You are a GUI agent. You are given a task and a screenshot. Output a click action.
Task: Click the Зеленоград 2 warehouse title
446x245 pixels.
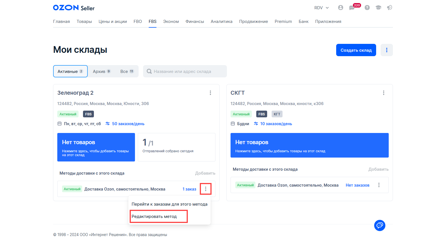click(75, 93)
